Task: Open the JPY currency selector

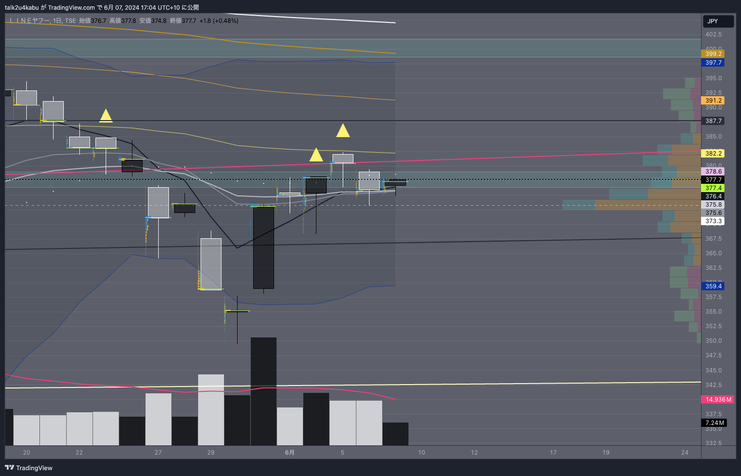Action: tap(718, 21)
